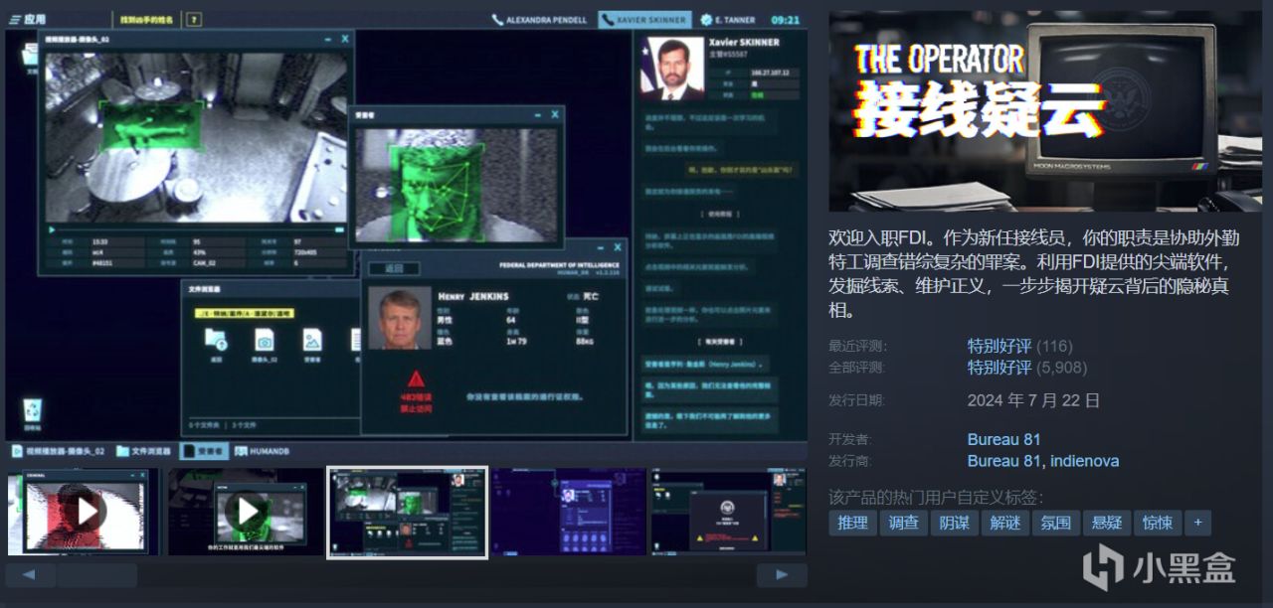Image resolution: width=1273 pixels, height=608 pixels.
Task: Click the thumbnail strip scrollbar handle
Action: (x=96, y=575)
